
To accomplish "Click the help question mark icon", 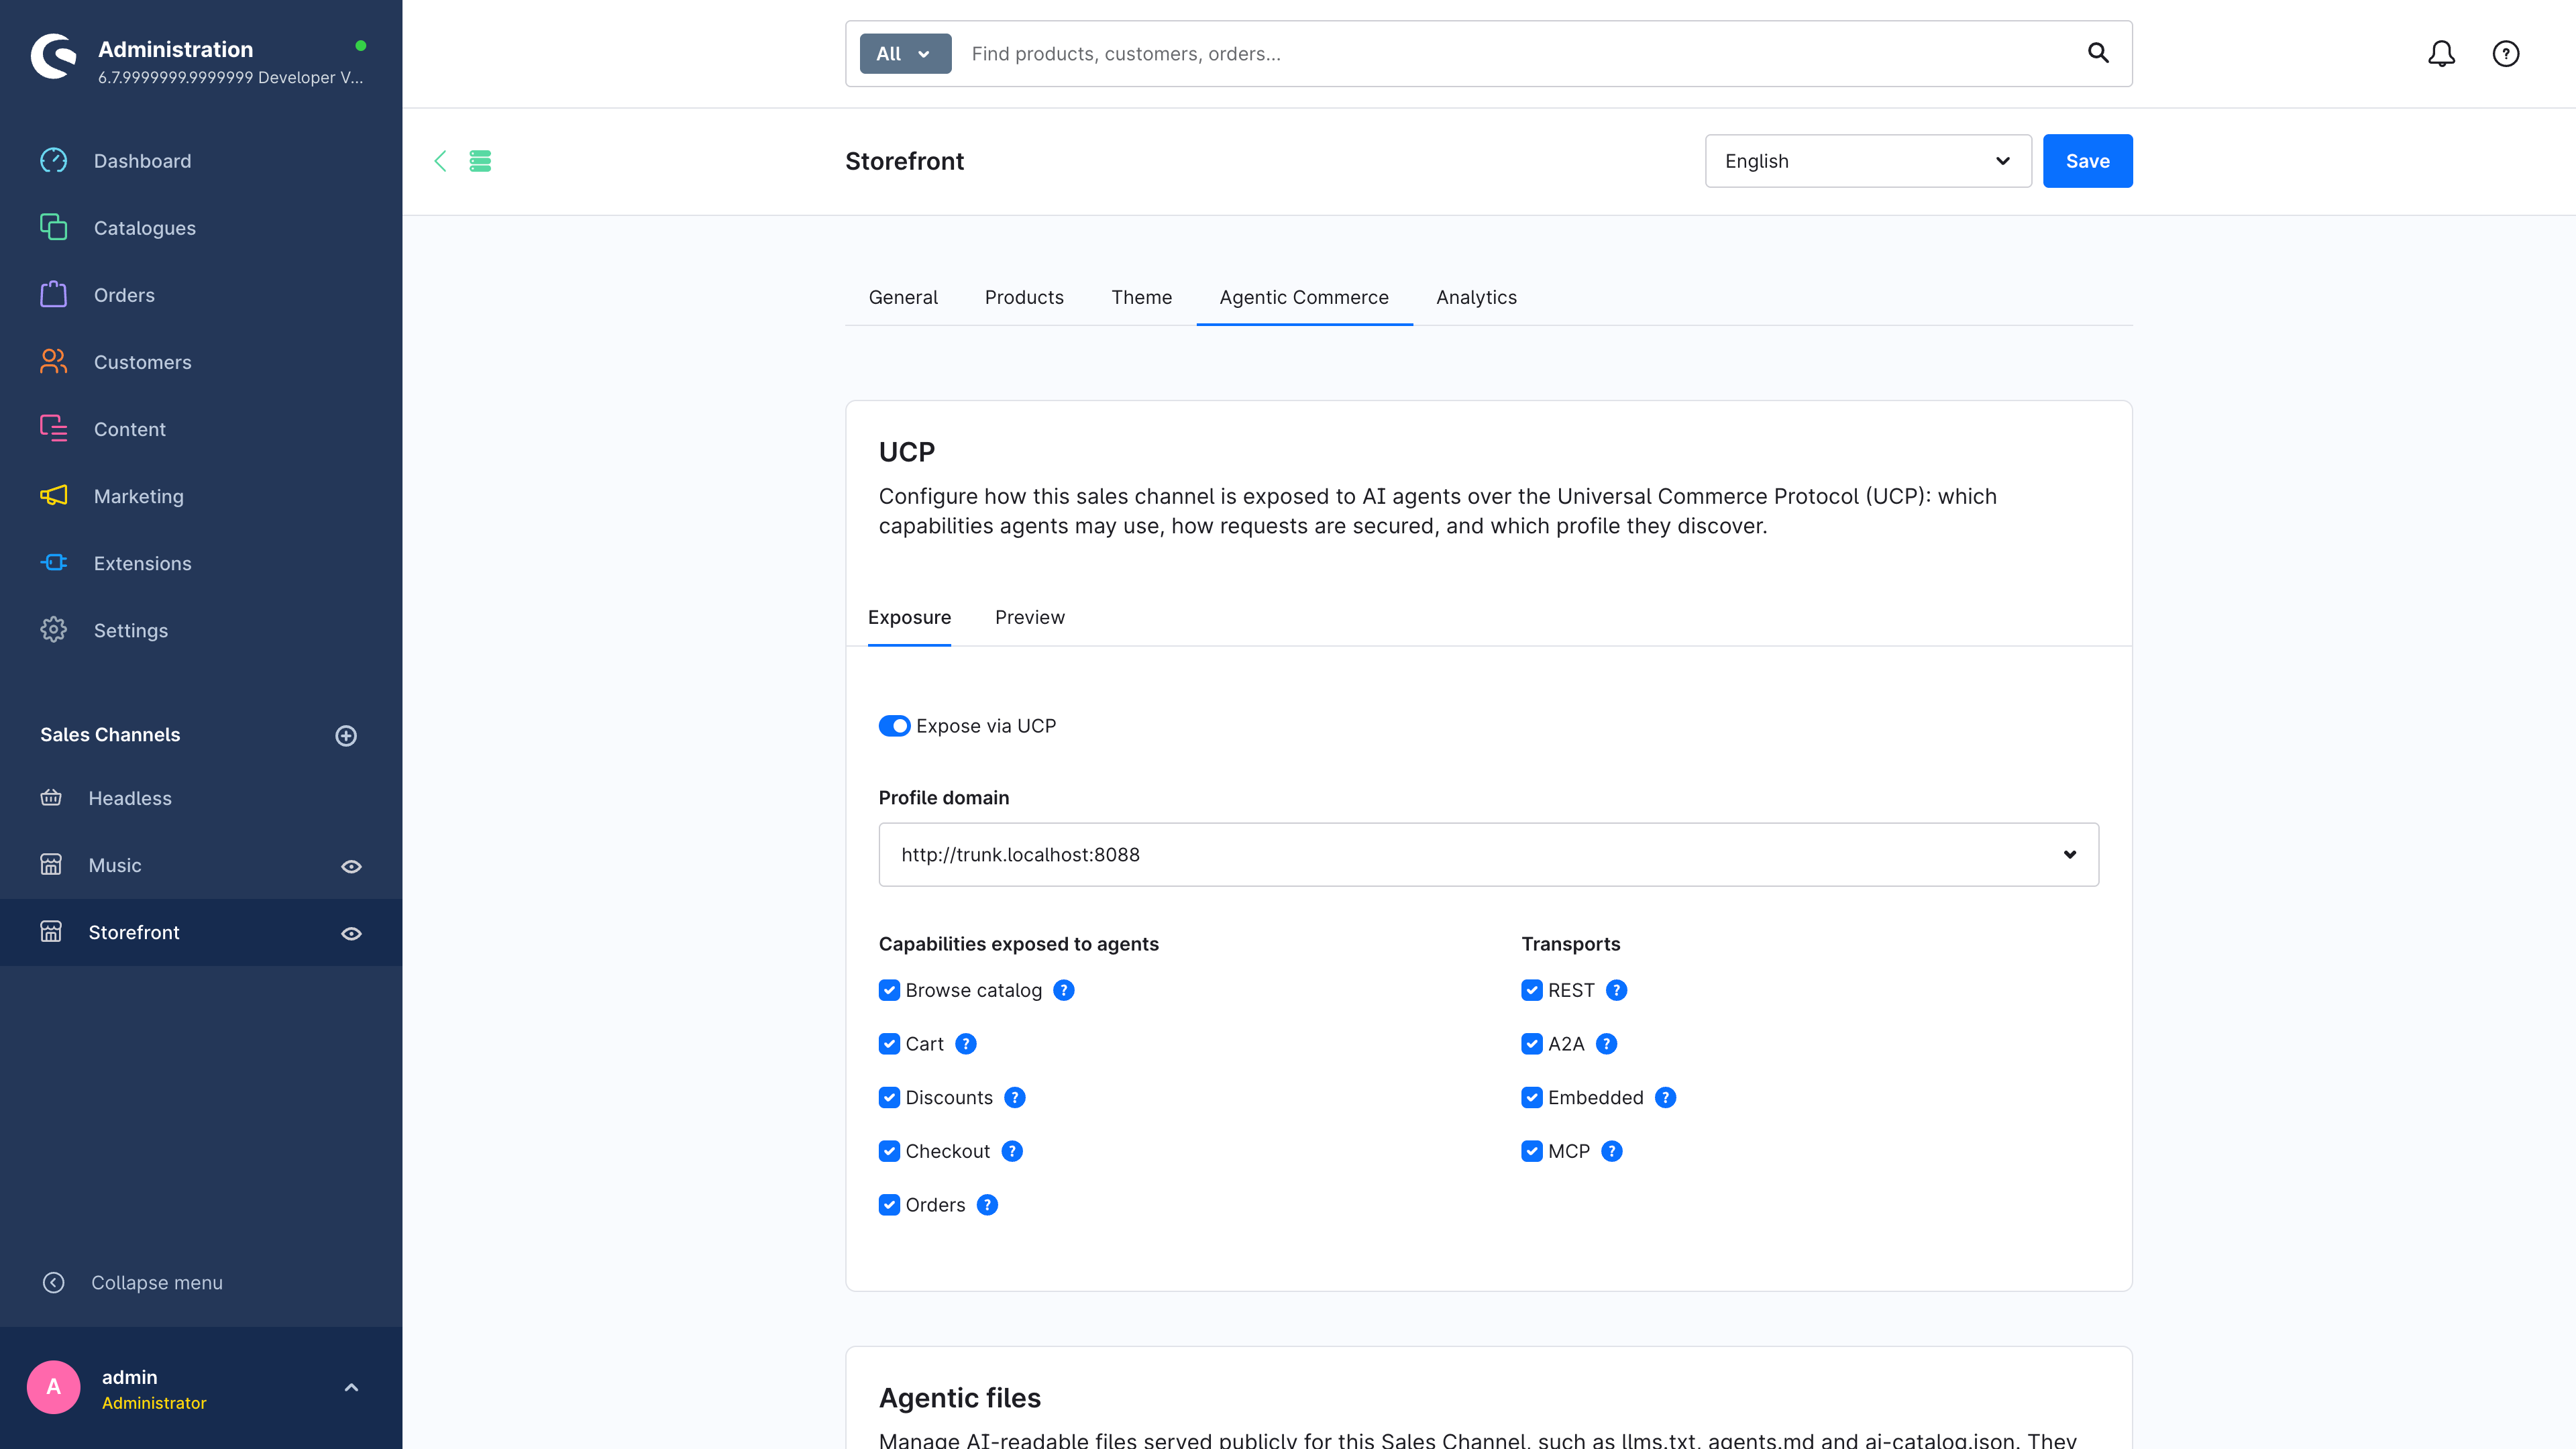I will [x=2505, y=54].
